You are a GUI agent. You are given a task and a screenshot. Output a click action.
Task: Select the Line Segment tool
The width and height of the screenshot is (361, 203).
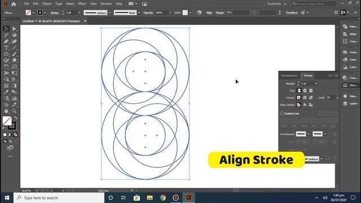tap(14, 47)
